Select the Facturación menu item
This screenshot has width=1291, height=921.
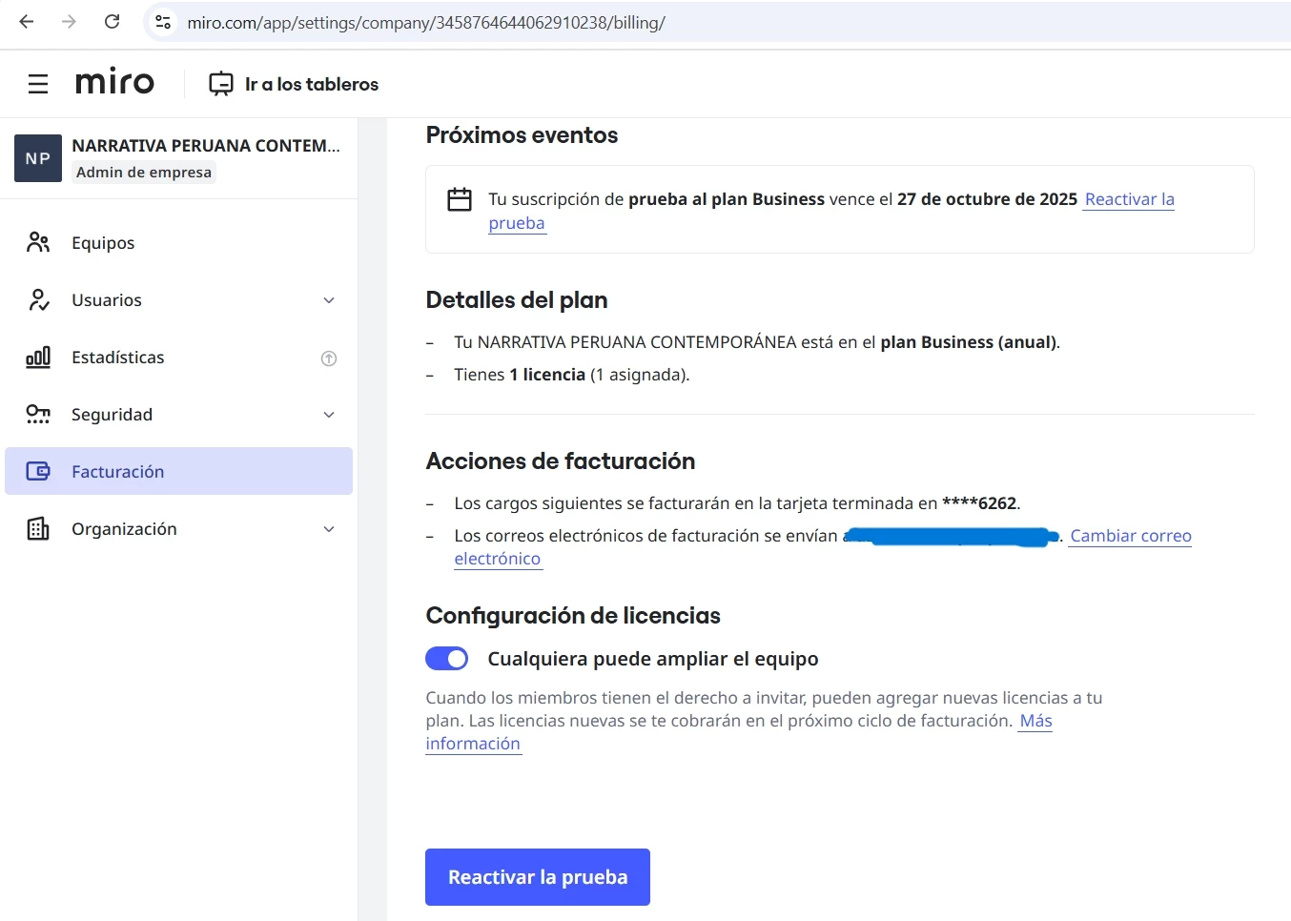pos(178,471)
